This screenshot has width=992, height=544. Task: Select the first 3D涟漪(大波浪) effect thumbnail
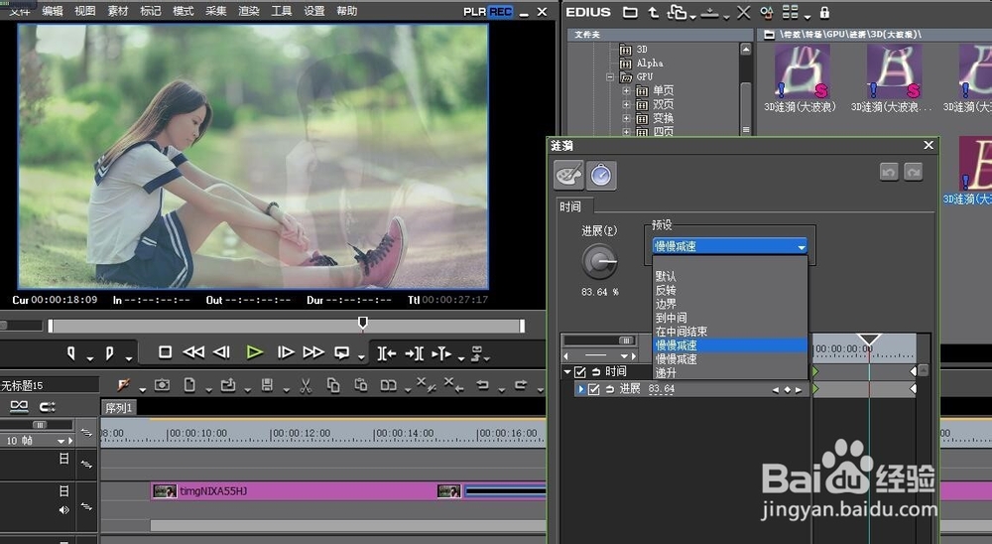[x=802, y=71]
